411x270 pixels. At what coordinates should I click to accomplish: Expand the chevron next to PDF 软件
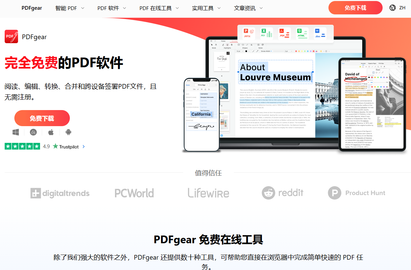pyautogui.click(x=124, y=8)
